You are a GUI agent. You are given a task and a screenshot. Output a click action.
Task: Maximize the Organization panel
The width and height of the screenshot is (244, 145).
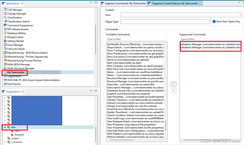(96, 90)
